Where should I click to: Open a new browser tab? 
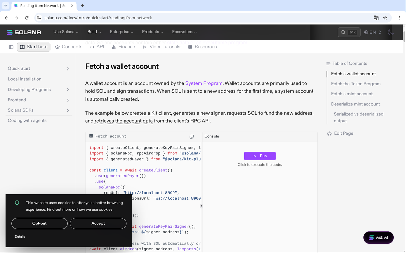82,6
